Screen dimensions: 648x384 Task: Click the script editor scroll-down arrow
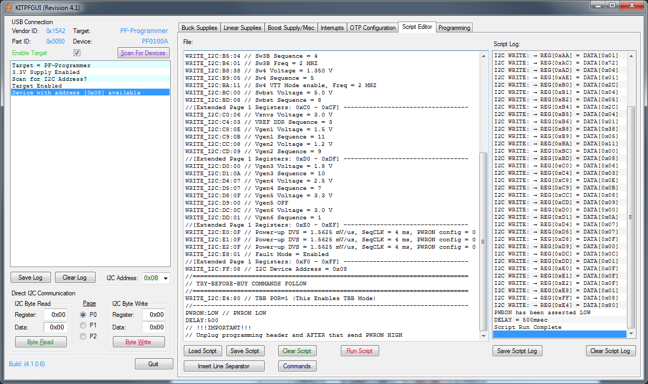tap(484, 336)
